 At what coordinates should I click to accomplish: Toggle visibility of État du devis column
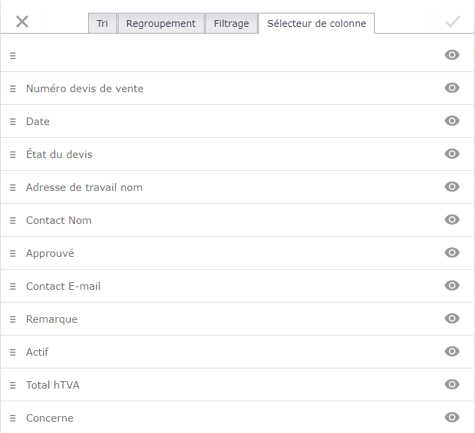point(452,154)
